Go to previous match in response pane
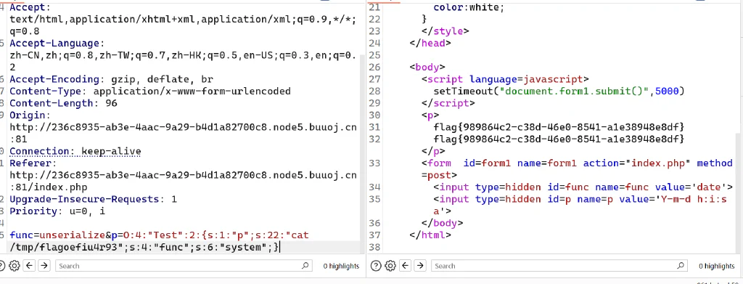Screen dimensions: 743x284 point(405,266)
